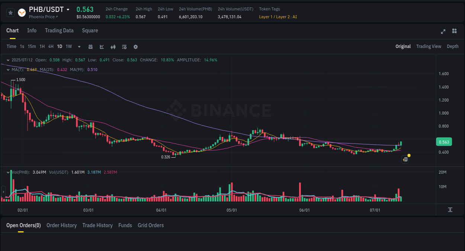This screenshot has height=251, width=465.
Task: Toggle the favorite star for PHB/USDT
Action: [x=10, y=12]
